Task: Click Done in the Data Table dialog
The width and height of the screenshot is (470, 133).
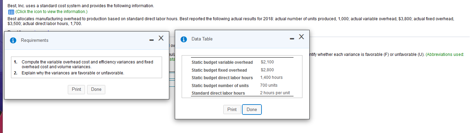Action: pyautogui.click(x=252, y=110)
